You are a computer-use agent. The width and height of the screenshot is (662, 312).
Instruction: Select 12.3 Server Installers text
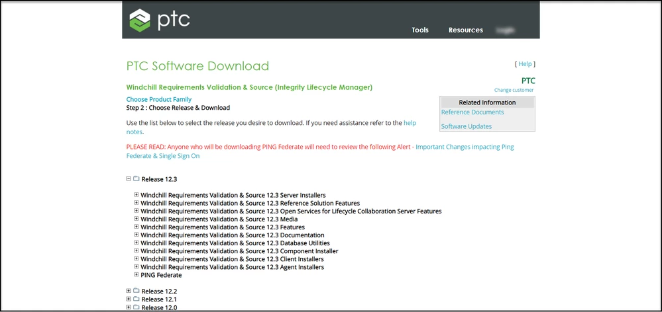233,195
